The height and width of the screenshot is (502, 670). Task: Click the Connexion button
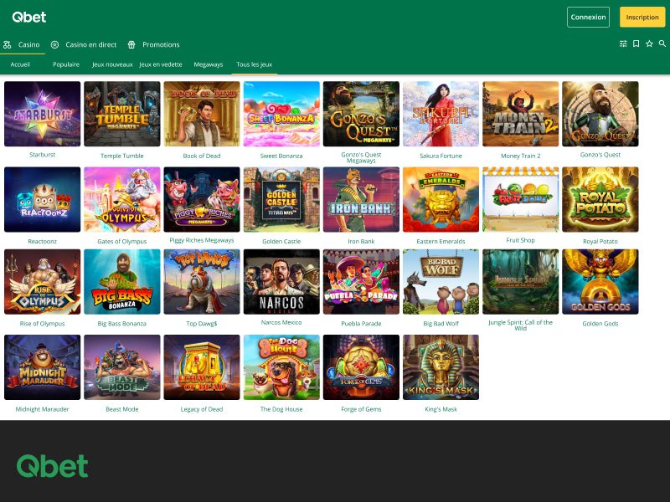(588, 17)
